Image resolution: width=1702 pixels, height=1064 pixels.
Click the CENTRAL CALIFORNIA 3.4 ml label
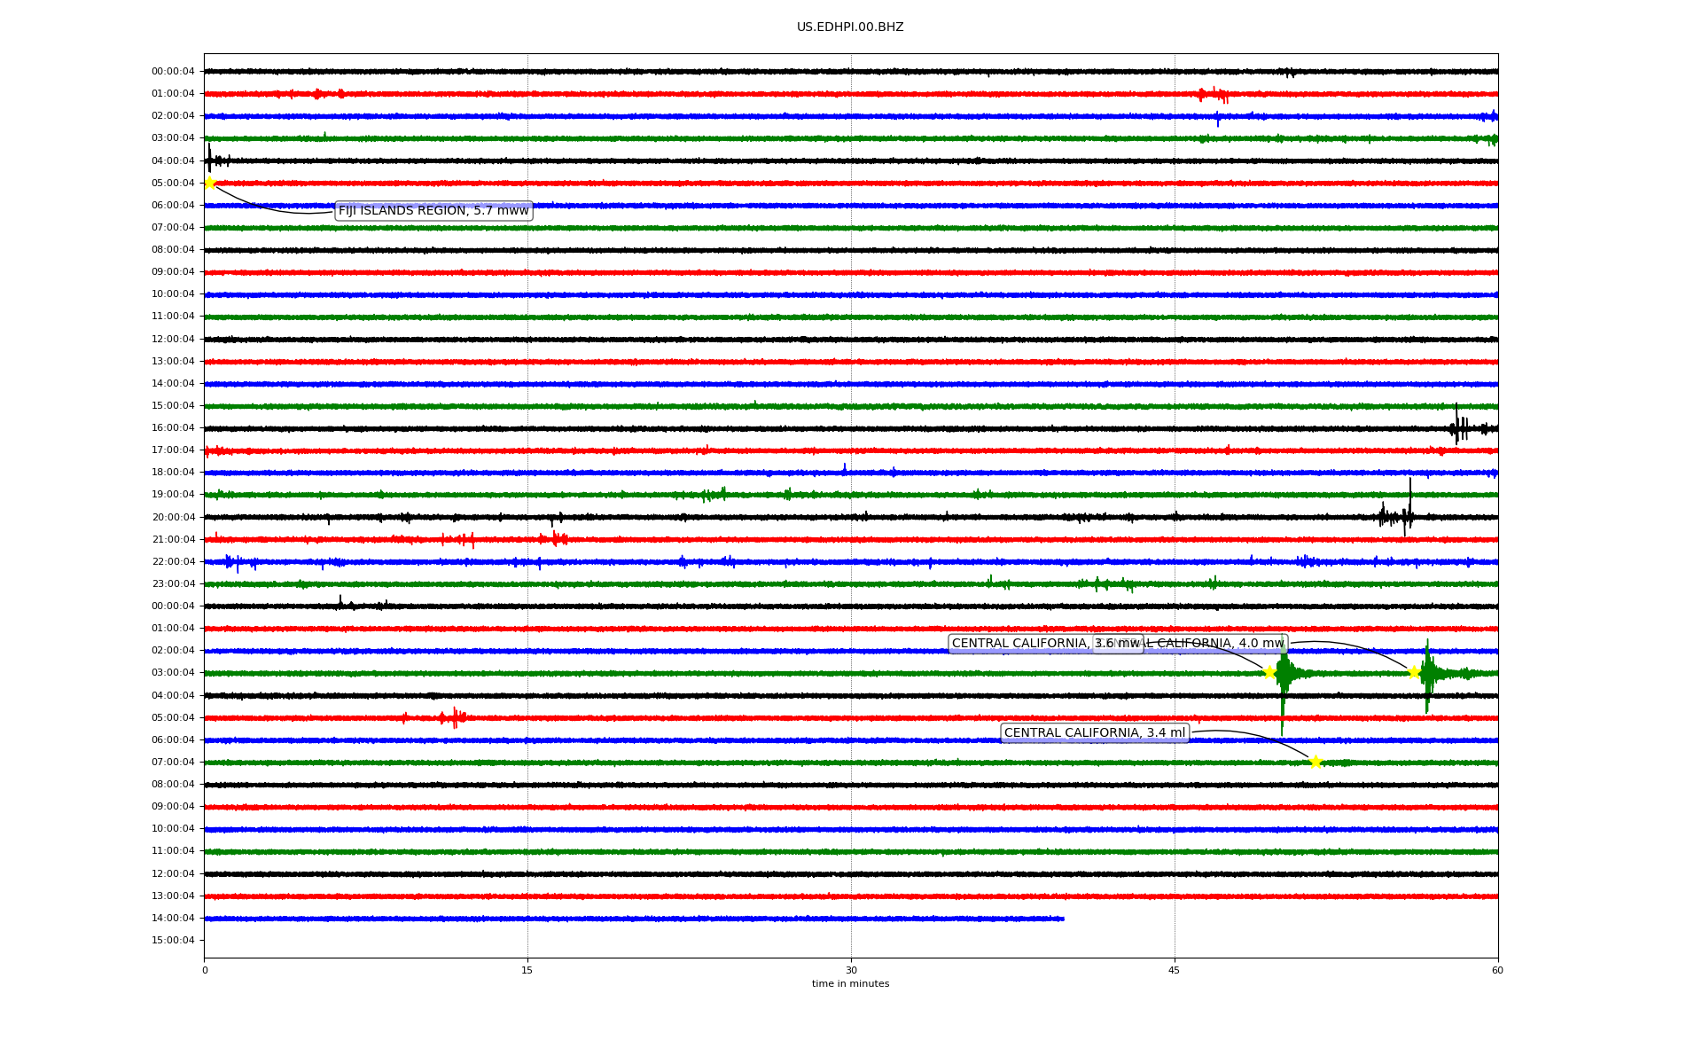(x=1094, y=733)
